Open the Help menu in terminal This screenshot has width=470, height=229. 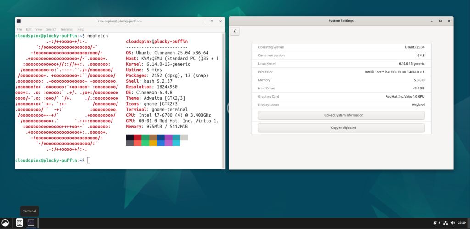click(81, 29)
